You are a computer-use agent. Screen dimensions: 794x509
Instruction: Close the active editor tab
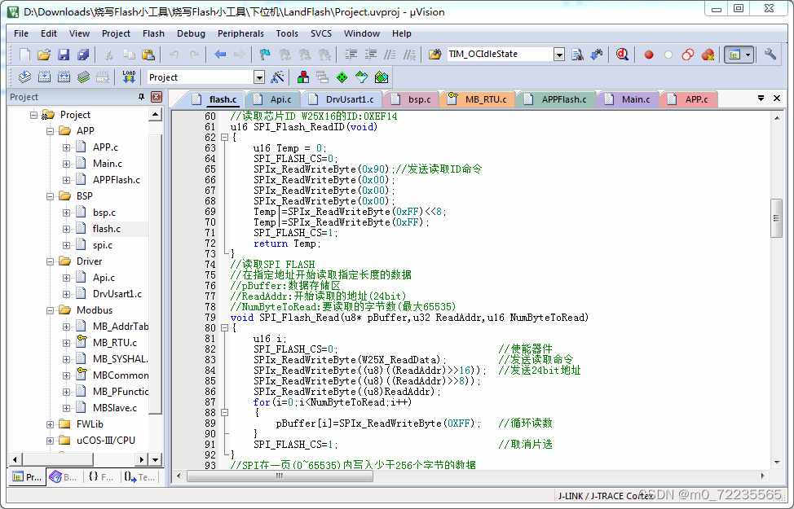coord(777,99)
